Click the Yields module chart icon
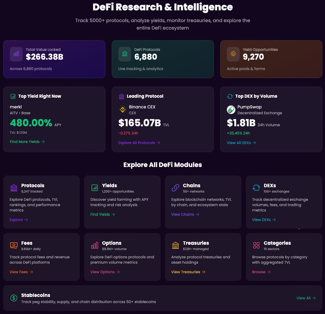The width and height of the screenshot is (325, 314). [x=95, y=188]
